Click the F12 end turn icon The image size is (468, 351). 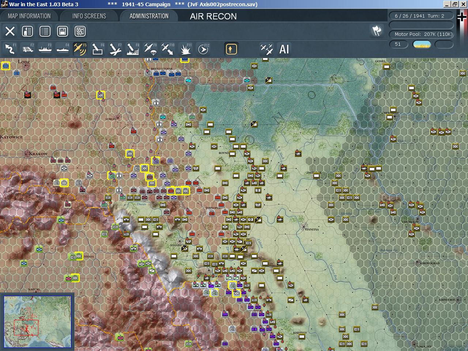point(203,49)
